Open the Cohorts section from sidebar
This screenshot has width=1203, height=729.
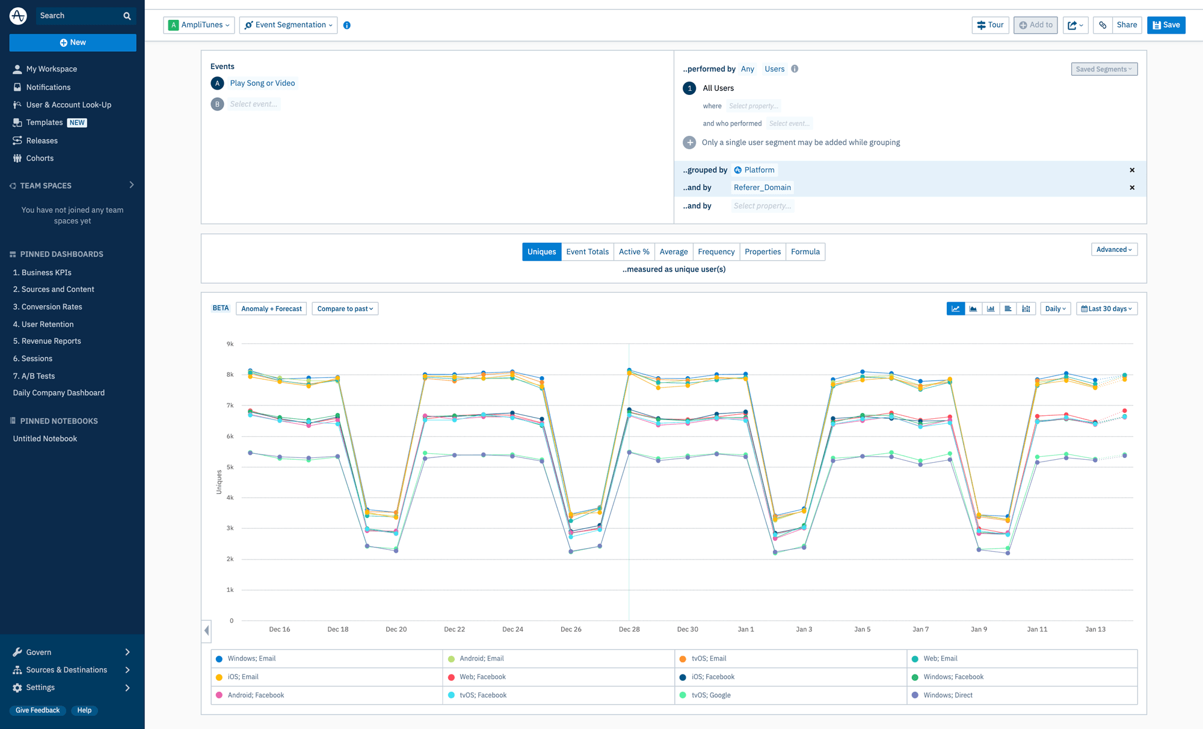(17, 158)
